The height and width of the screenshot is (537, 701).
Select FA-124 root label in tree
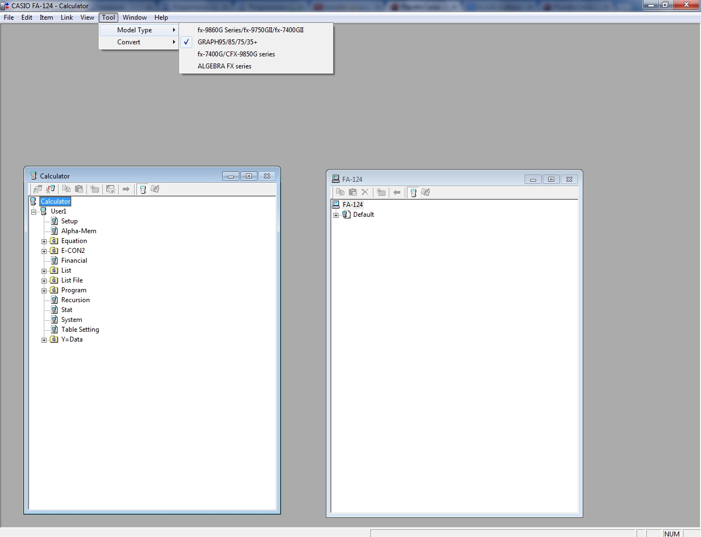(353, 205)
